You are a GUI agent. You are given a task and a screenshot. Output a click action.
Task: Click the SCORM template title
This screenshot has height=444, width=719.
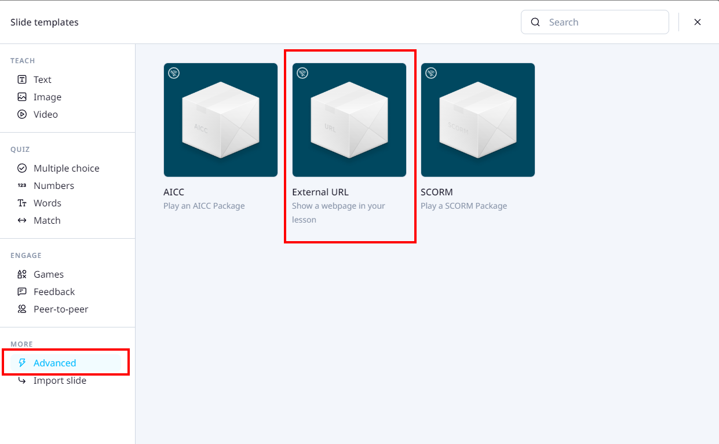(437, 192)
